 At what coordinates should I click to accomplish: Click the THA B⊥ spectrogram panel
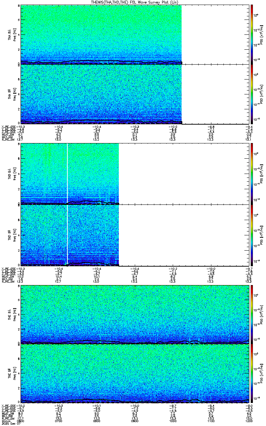134,34
